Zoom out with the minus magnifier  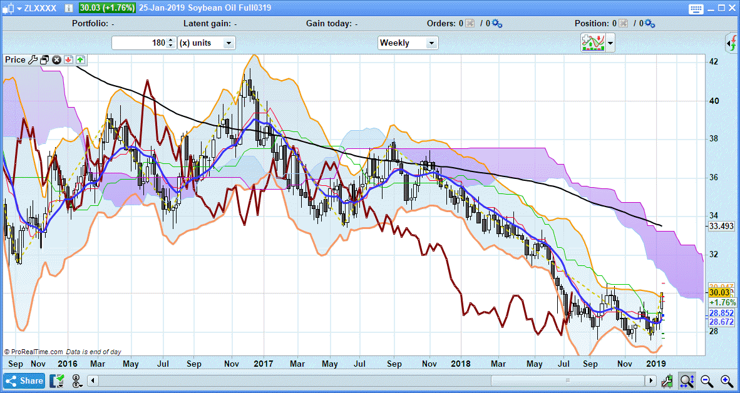point(706,380)
